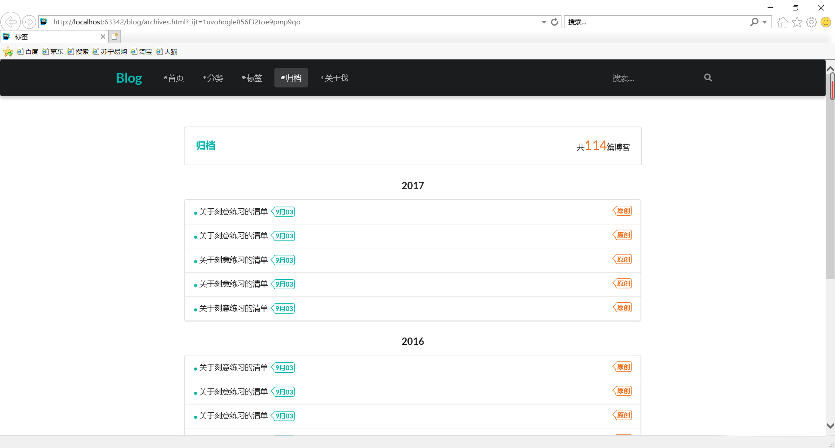Click the 原创 label on first 2017 post
This screenshot has height=448, width=835.
click(622, 211)
